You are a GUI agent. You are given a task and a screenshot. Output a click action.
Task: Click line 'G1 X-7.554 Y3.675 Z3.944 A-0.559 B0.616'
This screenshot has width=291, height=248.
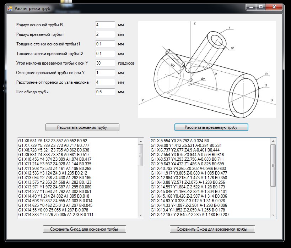pyautogui.click(x=187, y=155)
